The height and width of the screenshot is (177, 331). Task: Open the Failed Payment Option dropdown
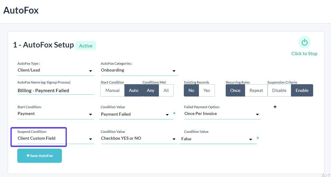click(223, 114)
